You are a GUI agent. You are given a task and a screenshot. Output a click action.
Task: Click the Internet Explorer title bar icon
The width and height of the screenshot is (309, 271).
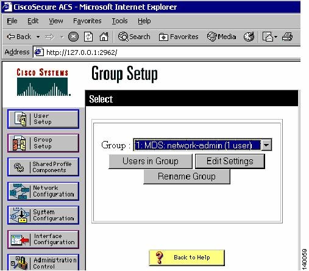(x=7, y=7)
